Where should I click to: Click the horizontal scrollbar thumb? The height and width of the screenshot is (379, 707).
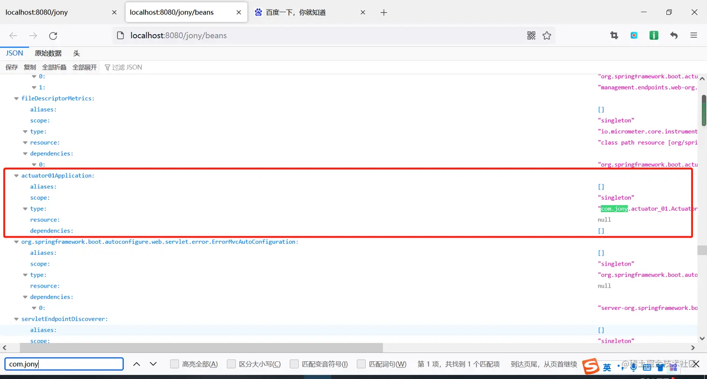(x=201, y=348)
